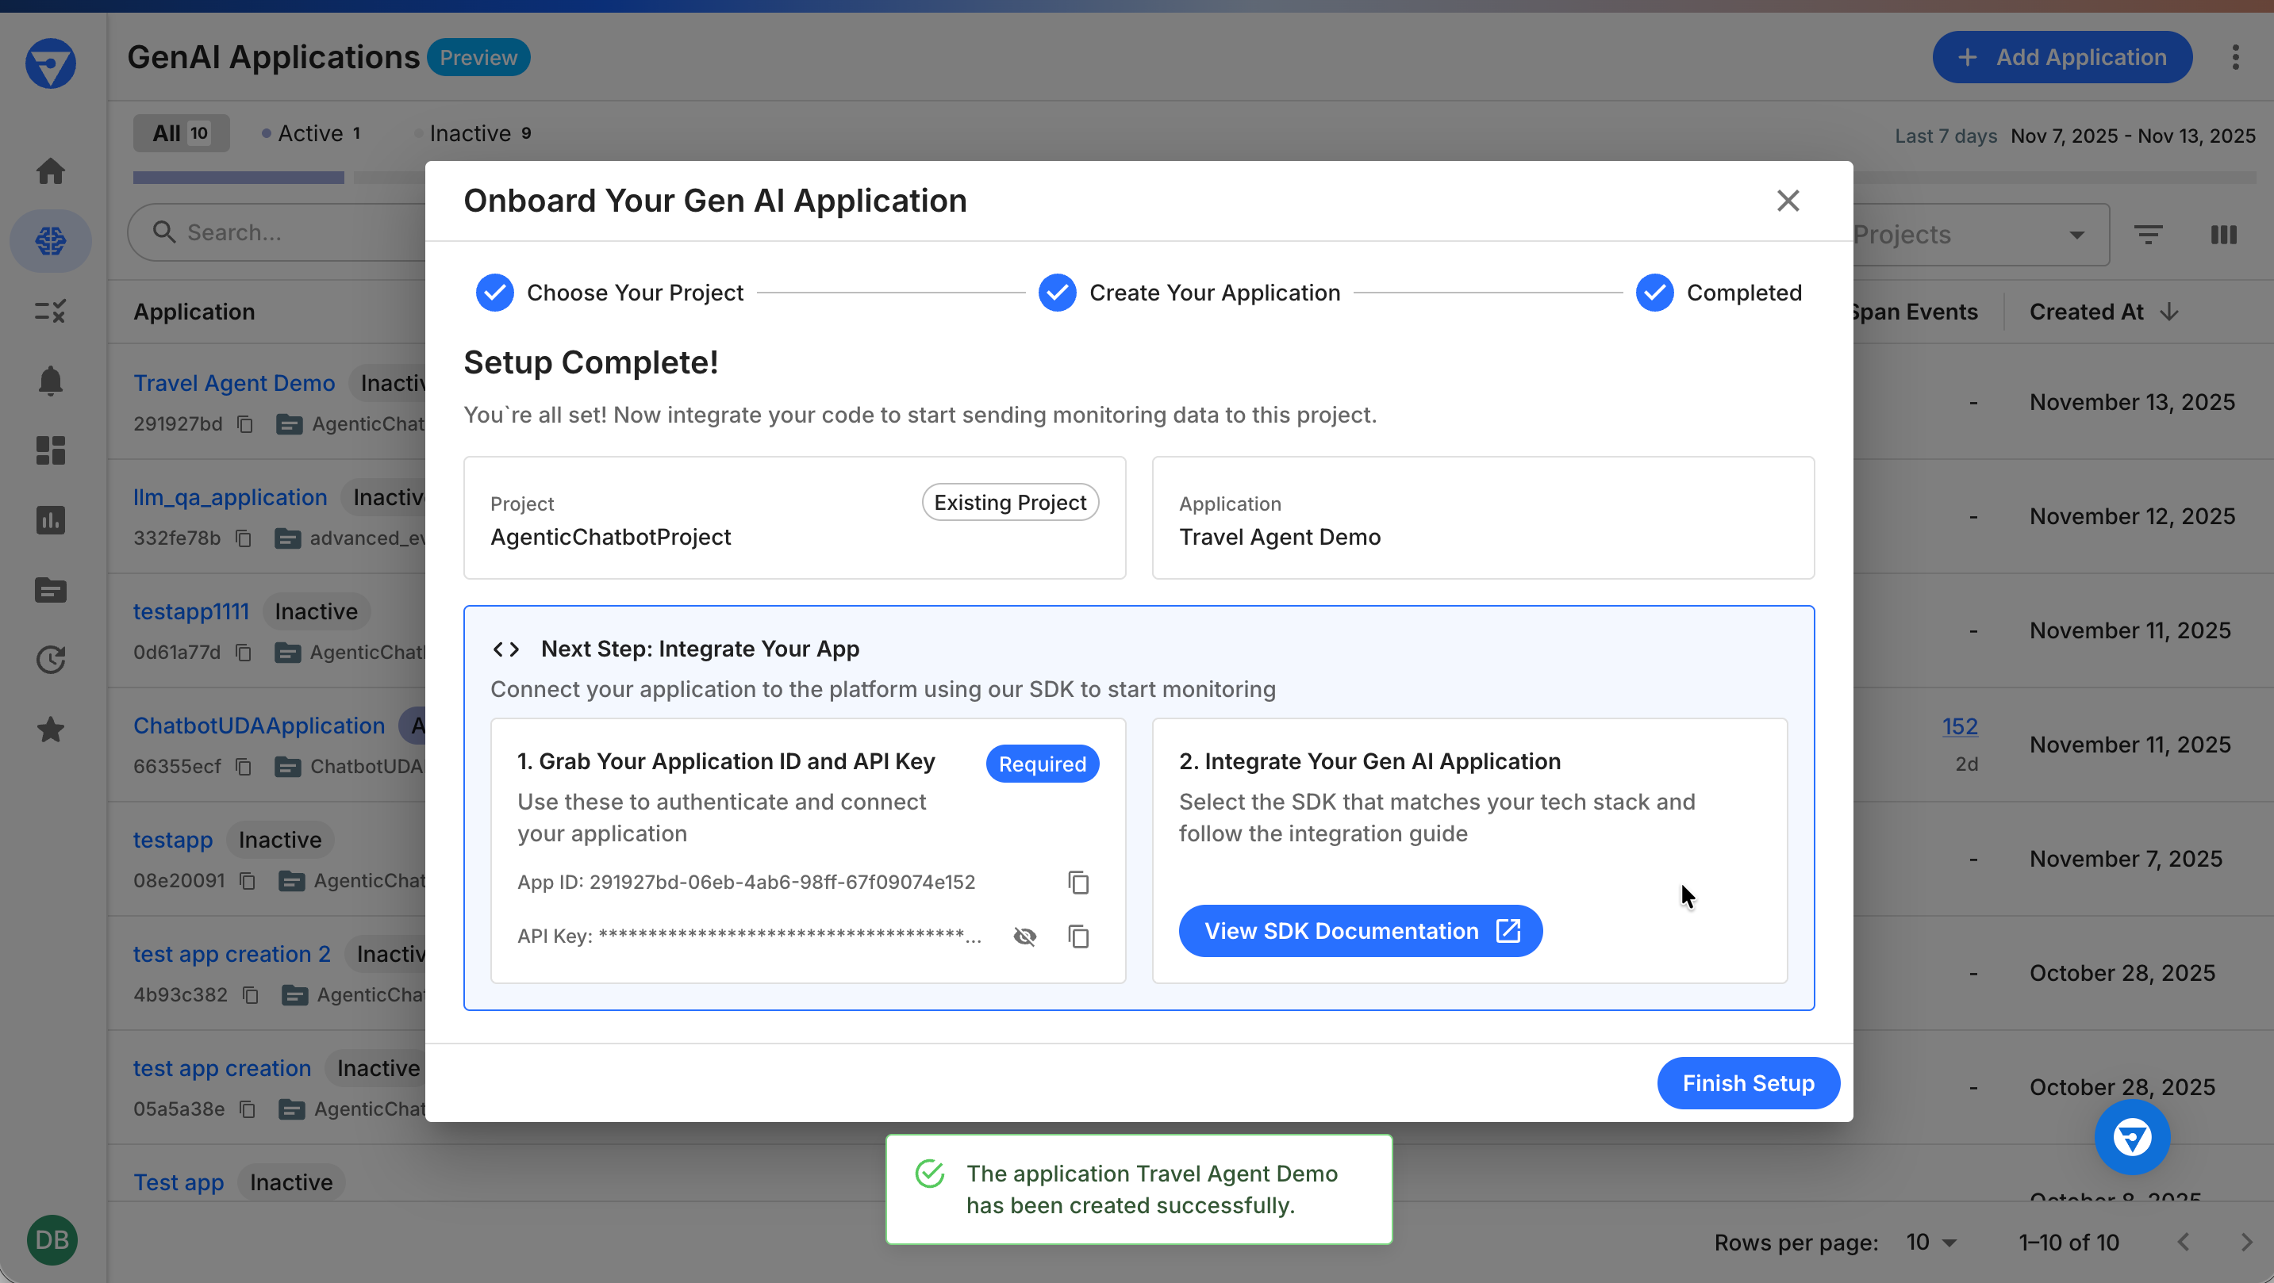The width and height of the screenshot is (2274, 1283).
Task: Open the Favorites star icon in sidebar
Action: tap(50, 730)
